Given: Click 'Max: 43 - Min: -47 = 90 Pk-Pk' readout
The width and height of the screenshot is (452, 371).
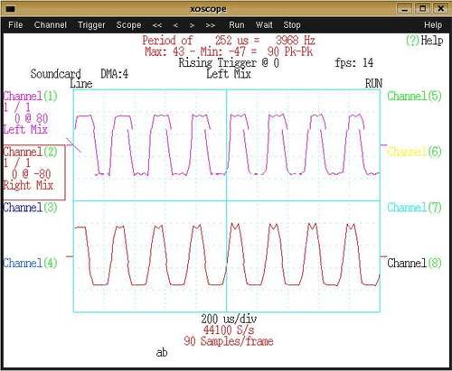Looking at the screenshot, I should click(229, 51).
